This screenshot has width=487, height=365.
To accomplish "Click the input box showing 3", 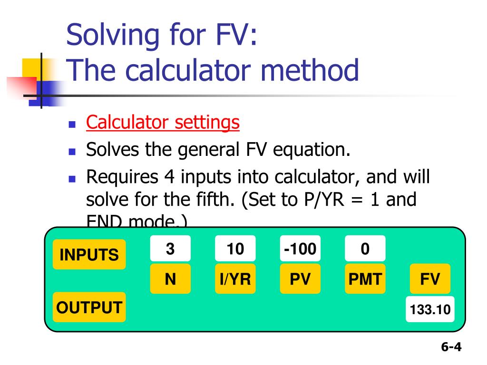I will [170, 248].
